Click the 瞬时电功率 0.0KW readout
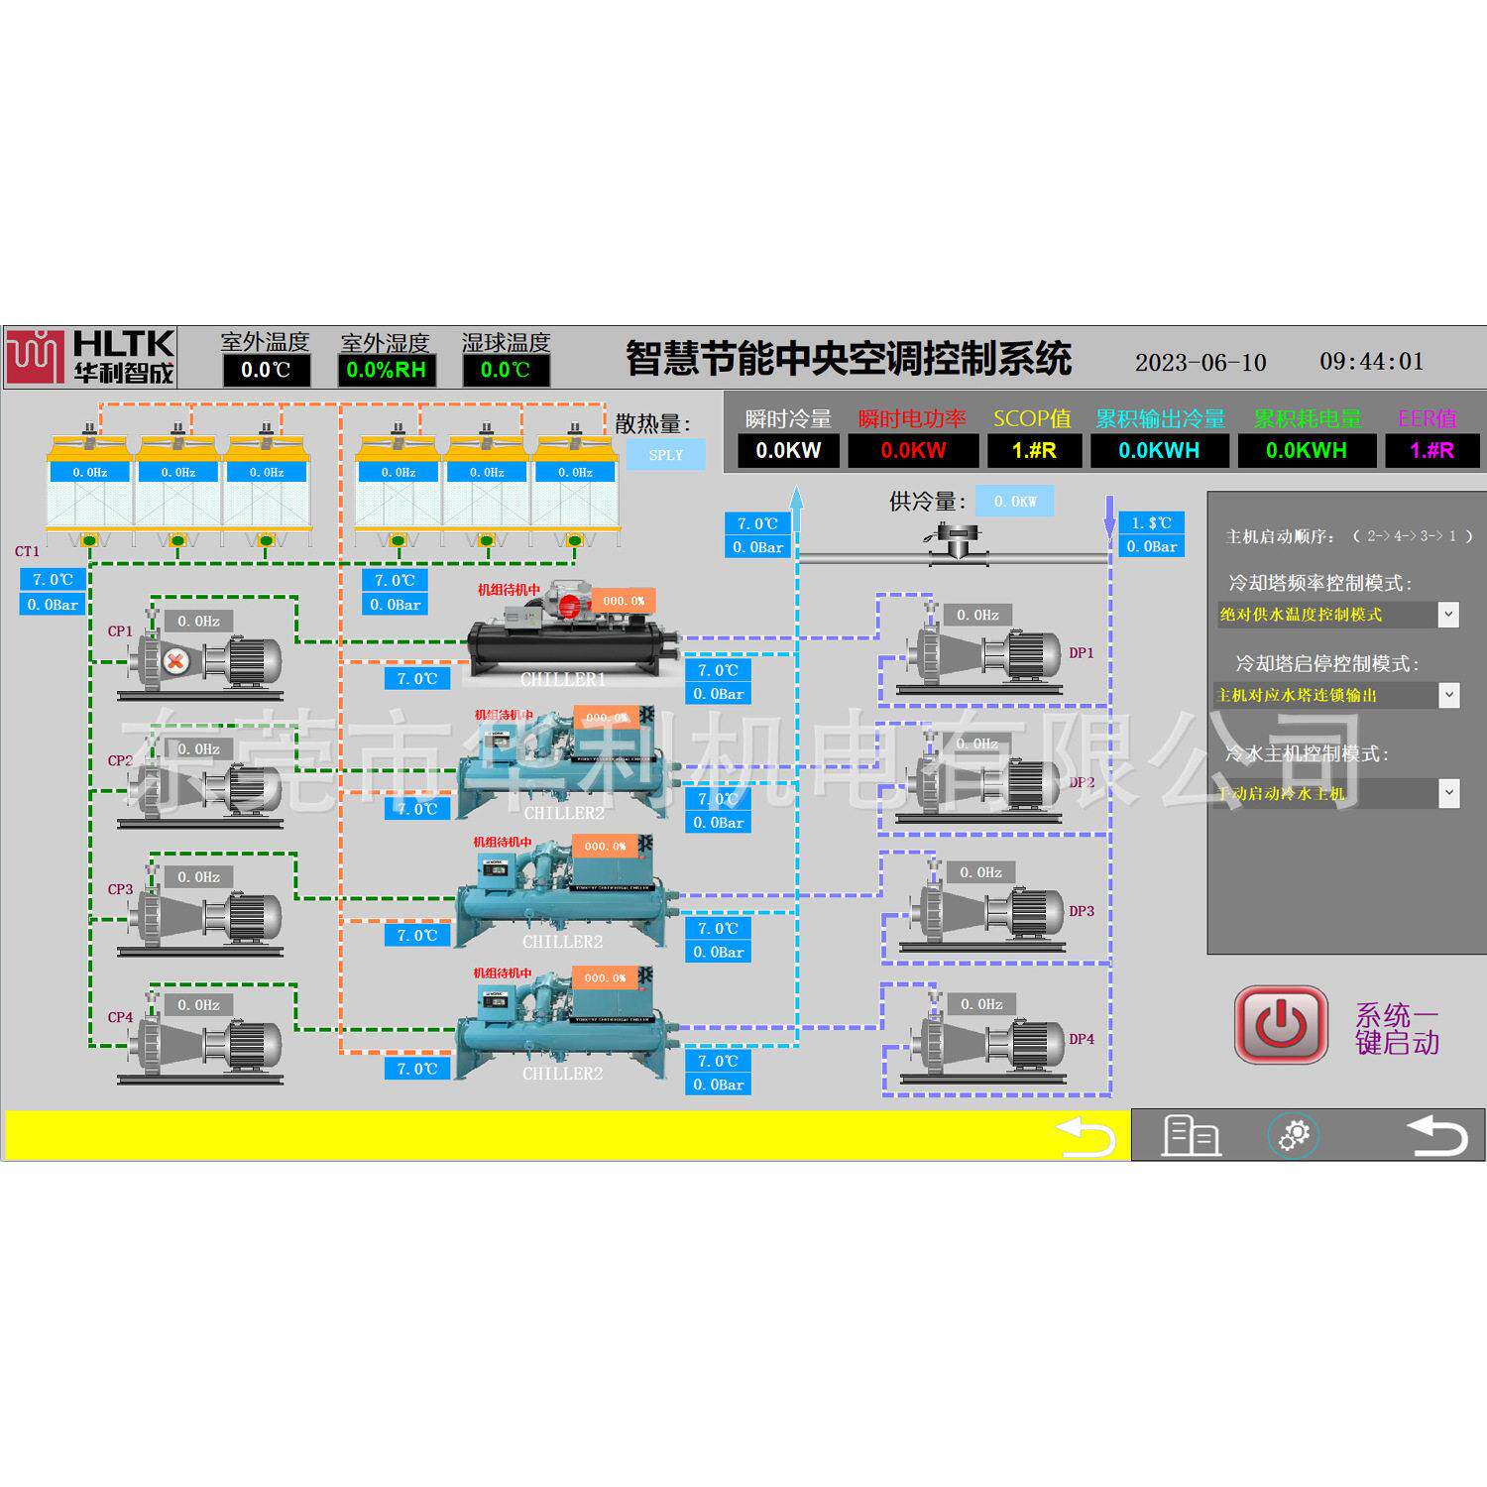The width and height of the screenshot is (1487, 1487). [x=913, y=450]
